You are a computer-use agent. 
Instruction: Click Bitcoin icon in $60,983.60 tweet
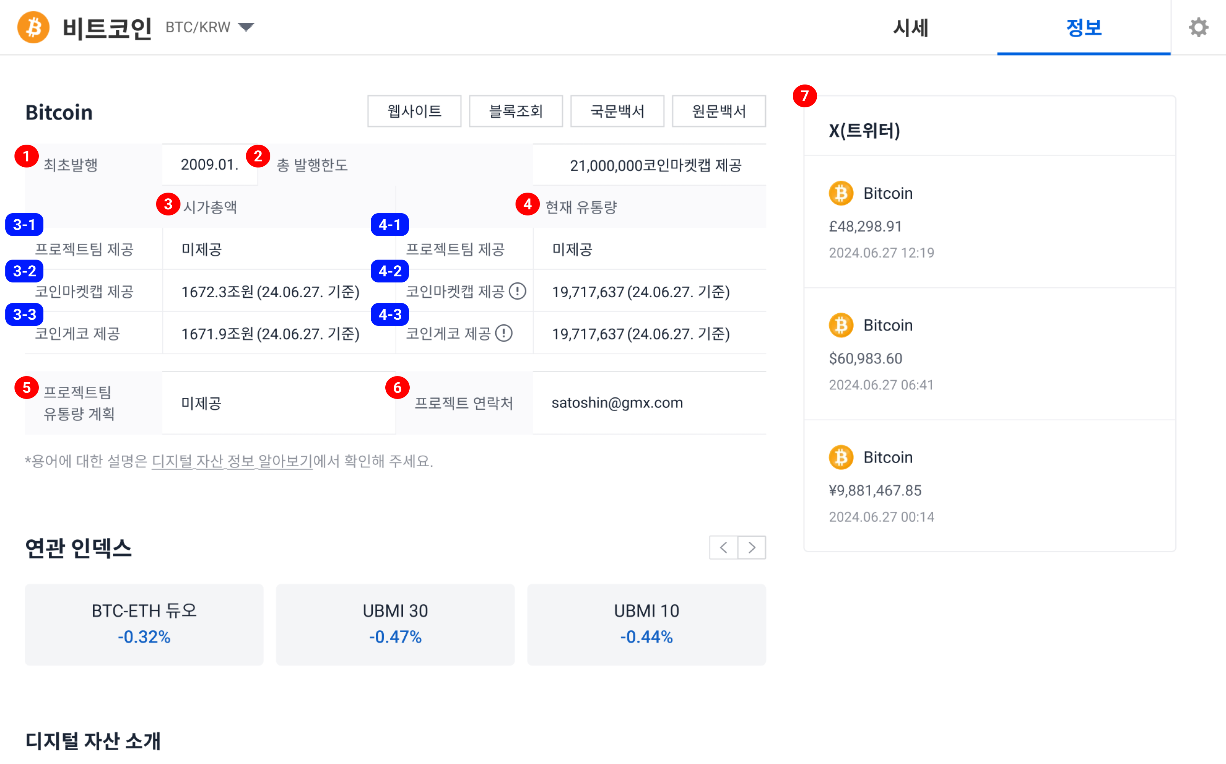(x=841, y=325)
